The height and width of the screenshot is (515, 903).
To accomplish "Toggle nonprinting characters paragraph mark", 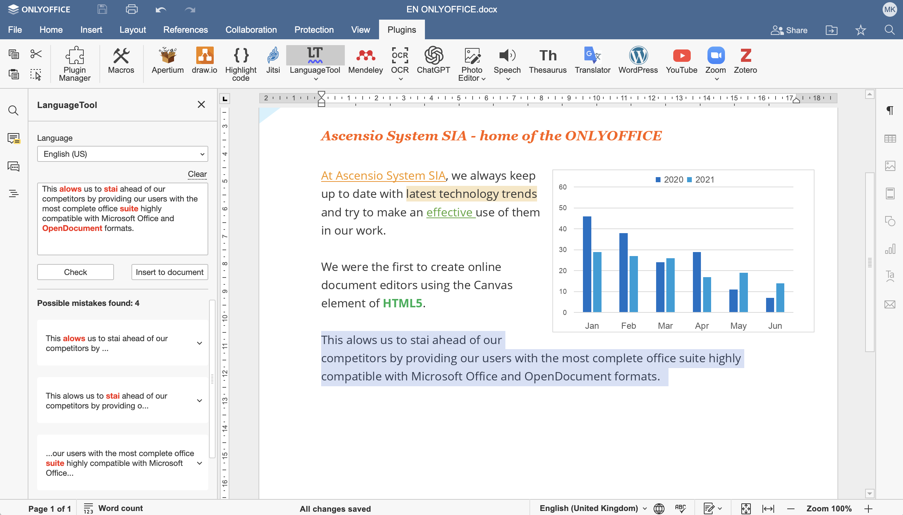I will coord(890,111).
